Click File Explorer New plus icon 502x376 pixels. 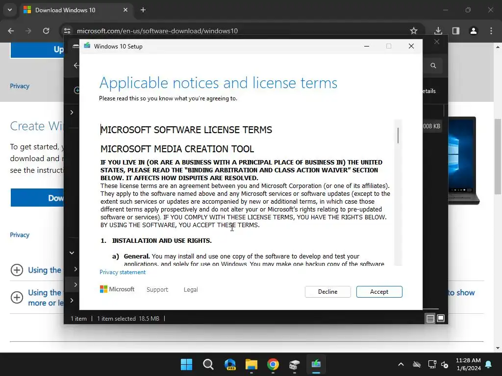click(76, 91)
